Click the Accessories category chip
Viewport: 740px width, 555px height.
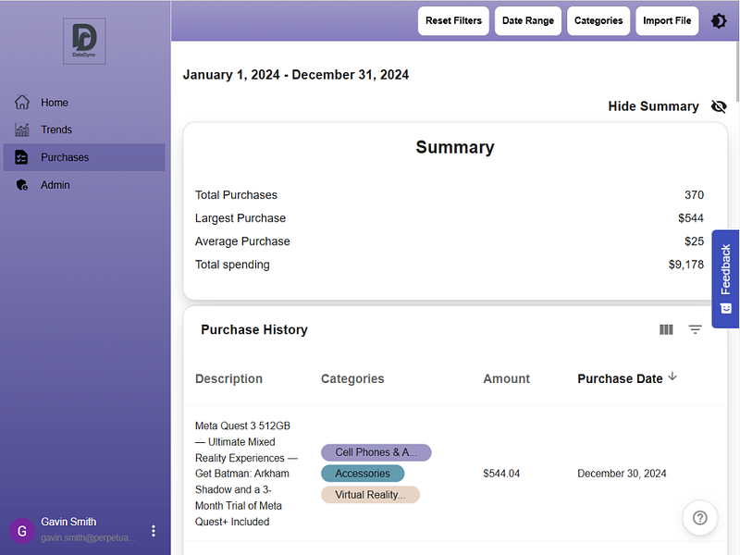363,474
